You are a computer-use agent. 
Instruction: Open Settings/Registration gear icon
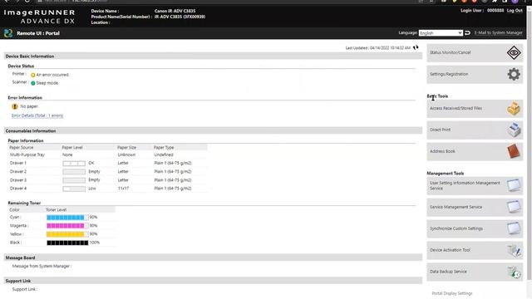(514, 74)
